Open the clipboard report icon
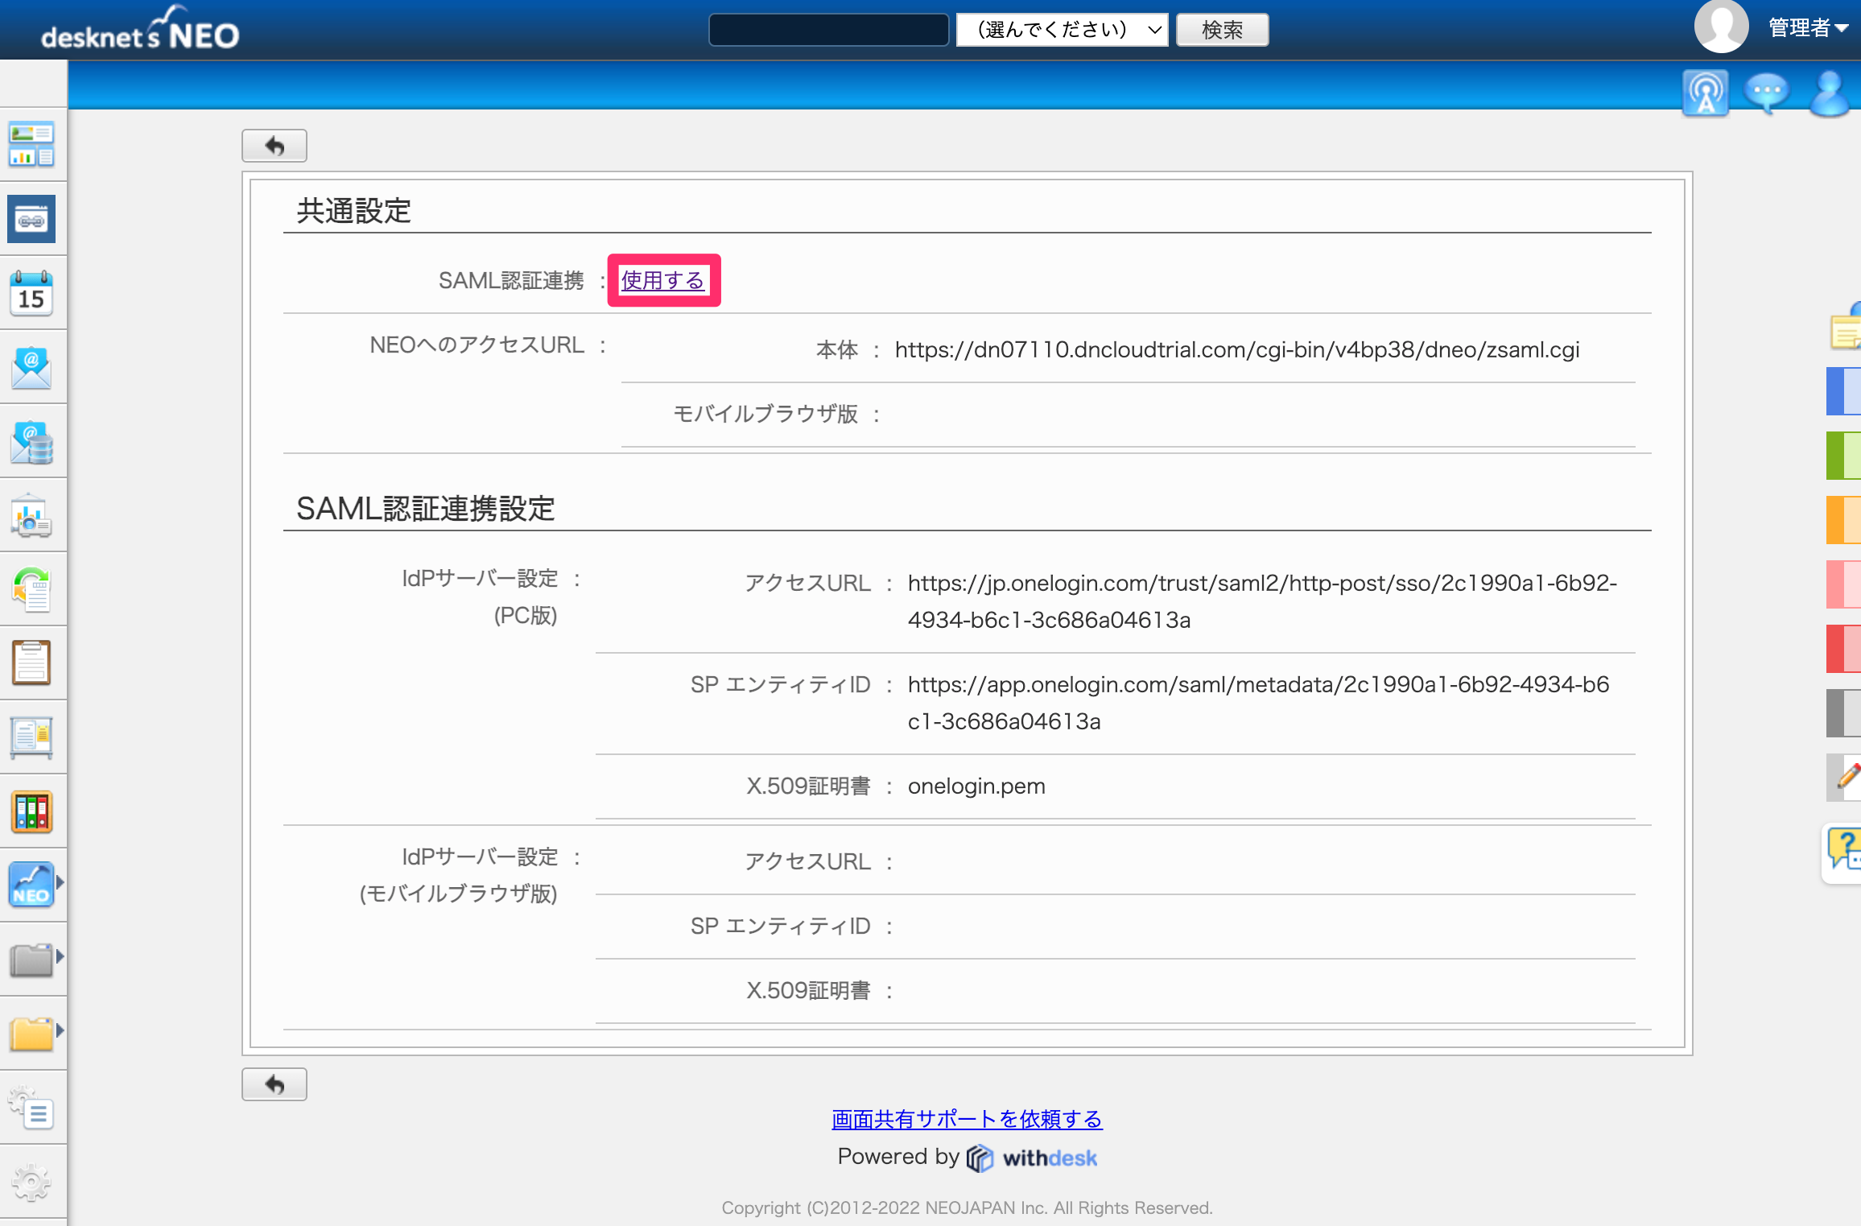Viewport: 1861px width, 1226px height. [31, 663]
